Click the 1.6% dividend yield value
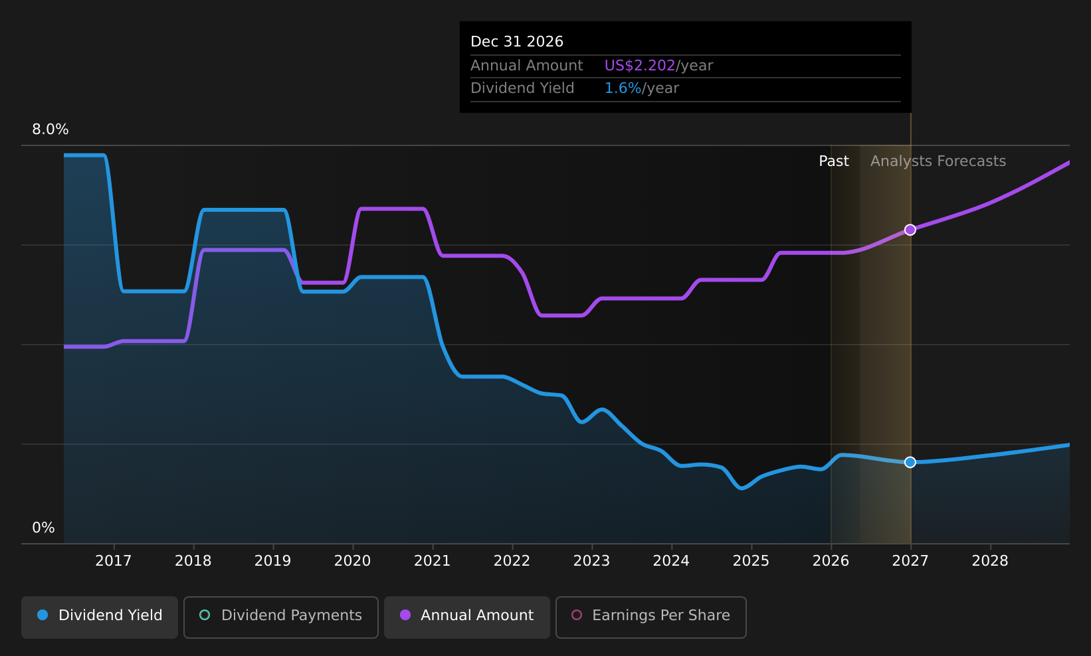The height and width of the screenshot is (656, 1091). tap(623, 88)
